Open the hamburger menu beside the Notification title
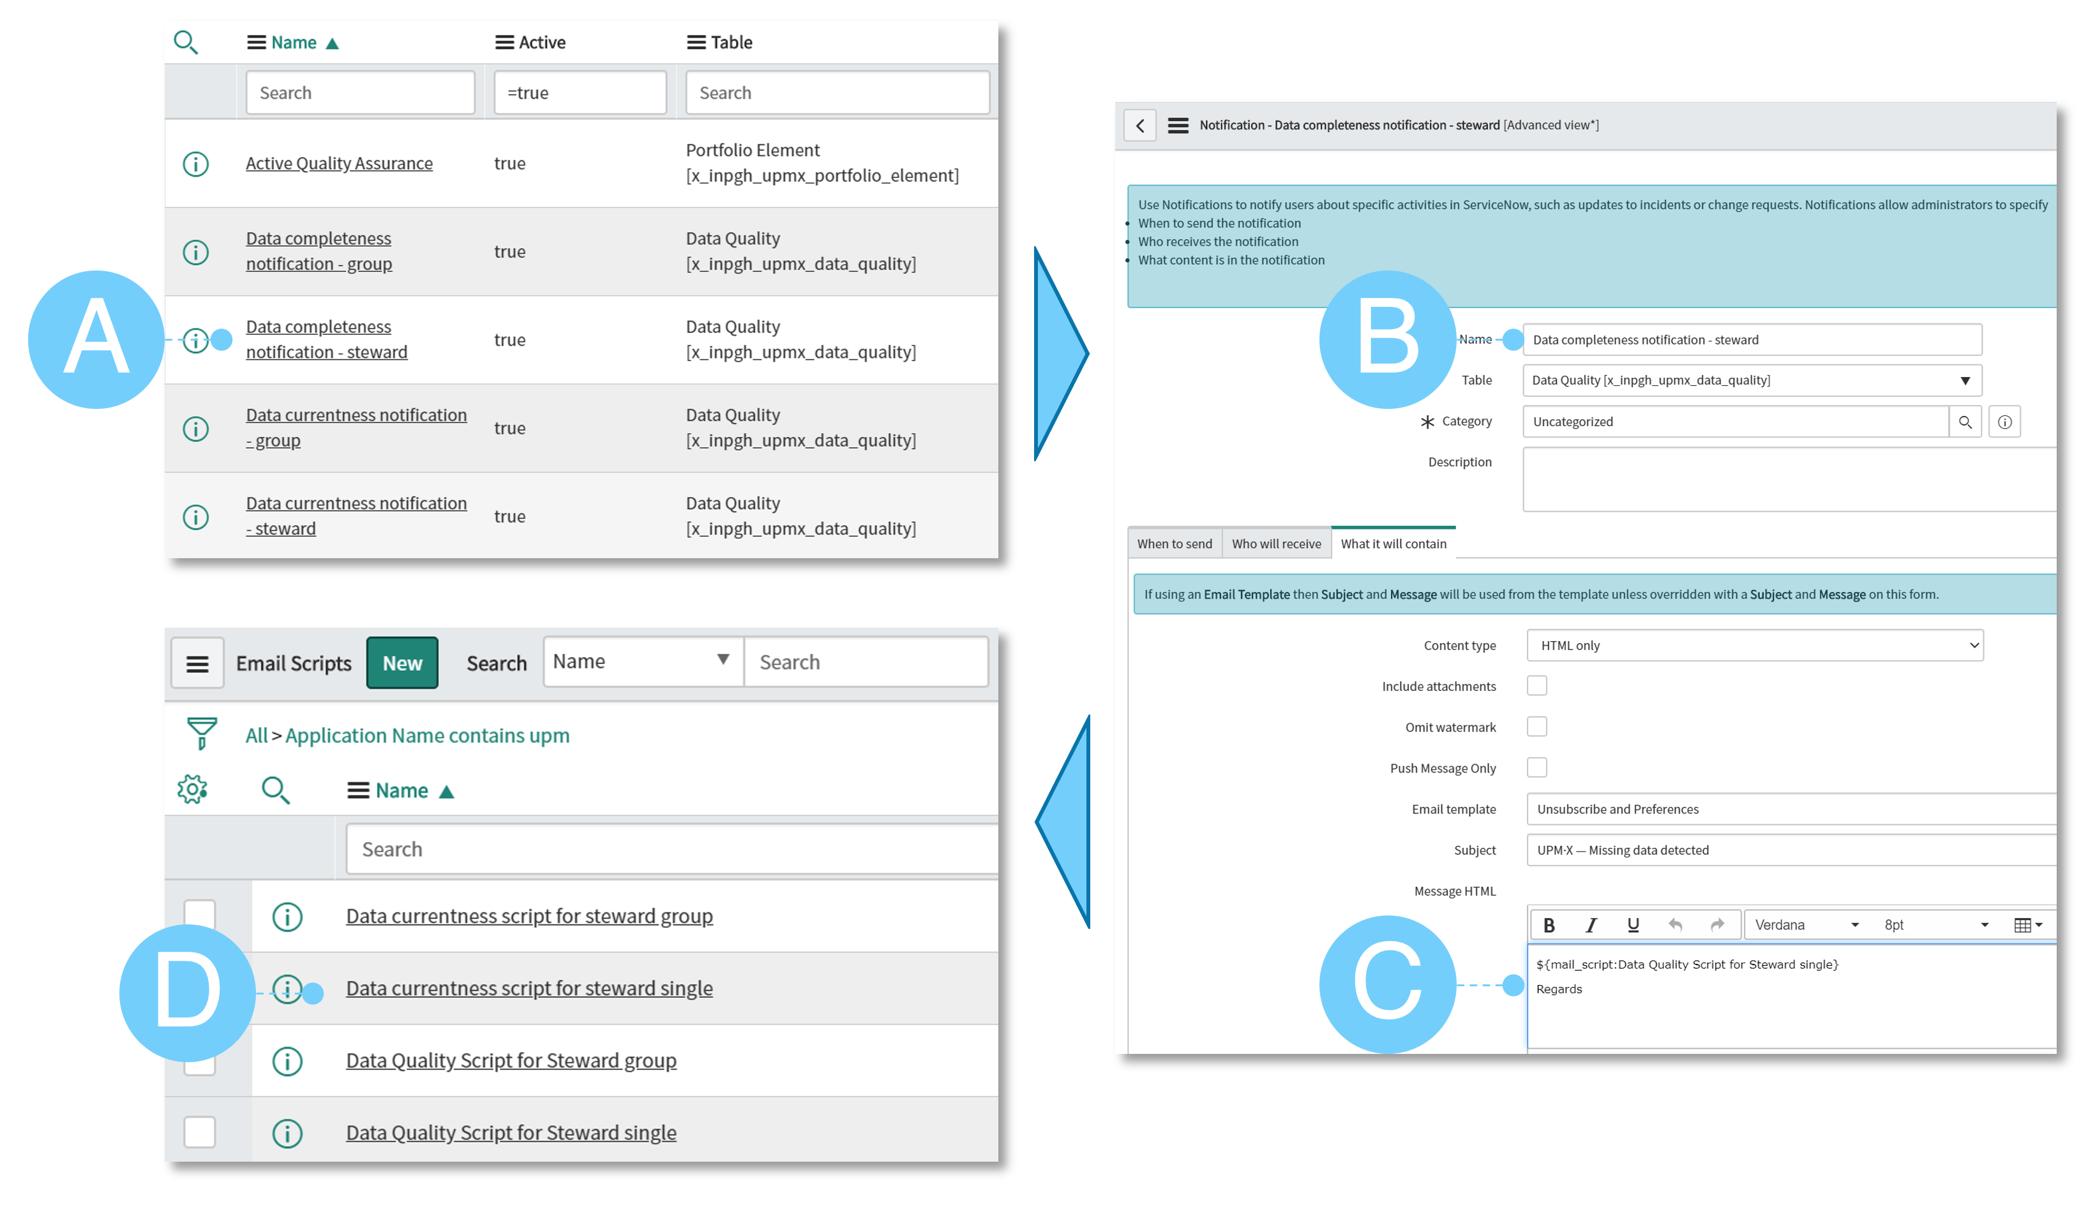Image resolution: width=2095 pixels, height=1207 pixels. (x=1178, y=125)
